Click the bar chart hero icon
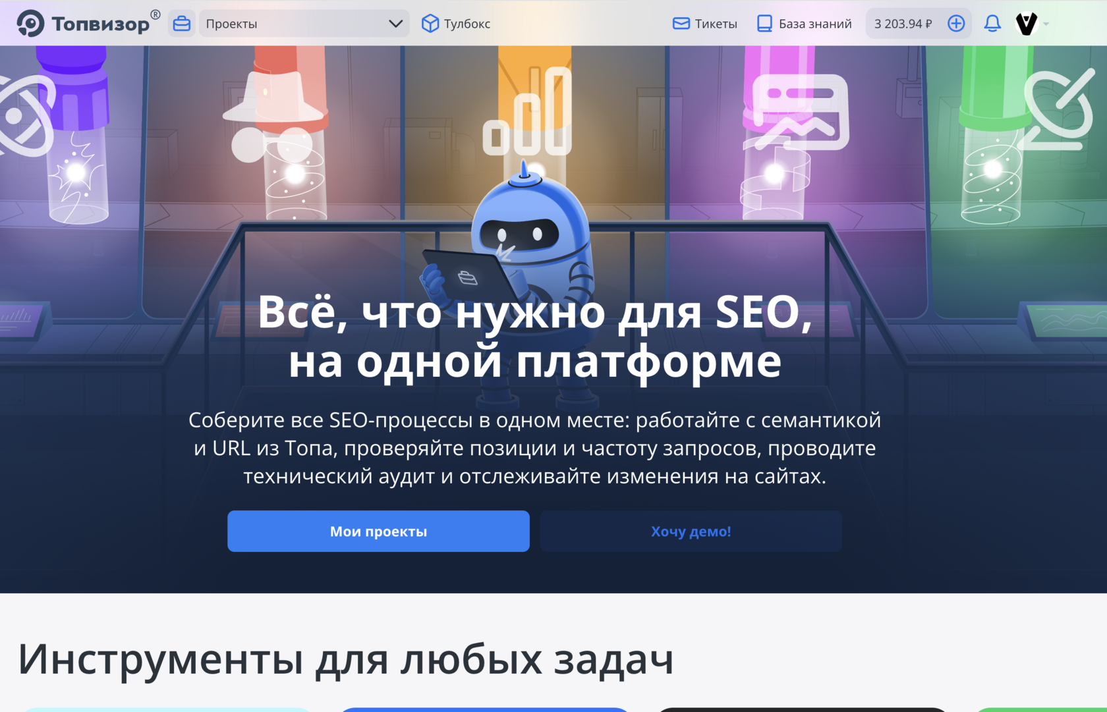Image resolution: width=1107 pixels, height=712 pixels. [x=527, y=112]
